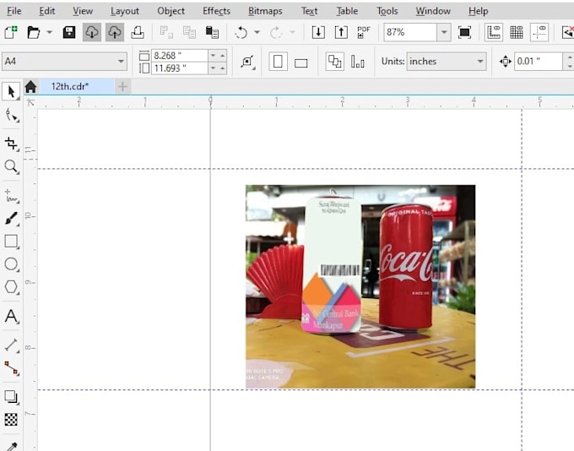
Task: Save the current document
Action: pyautogui.click(x=69, y=32)
